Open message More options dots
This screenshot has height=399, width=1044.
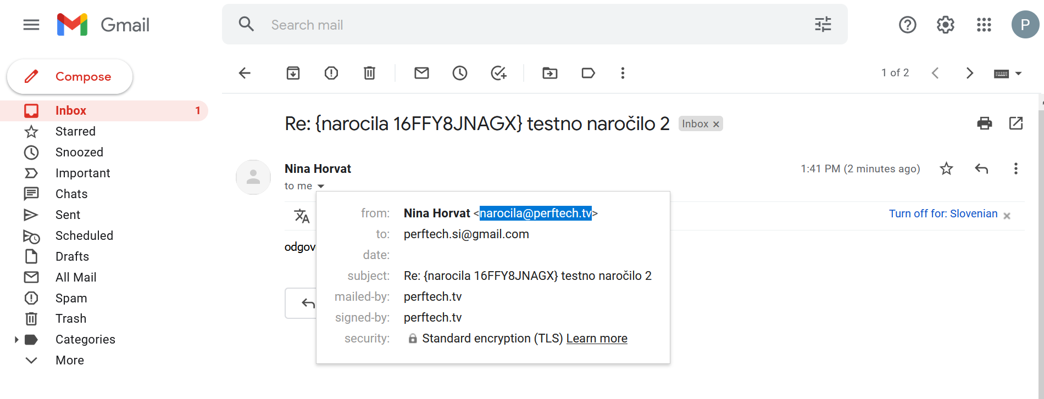point(1015,168)
